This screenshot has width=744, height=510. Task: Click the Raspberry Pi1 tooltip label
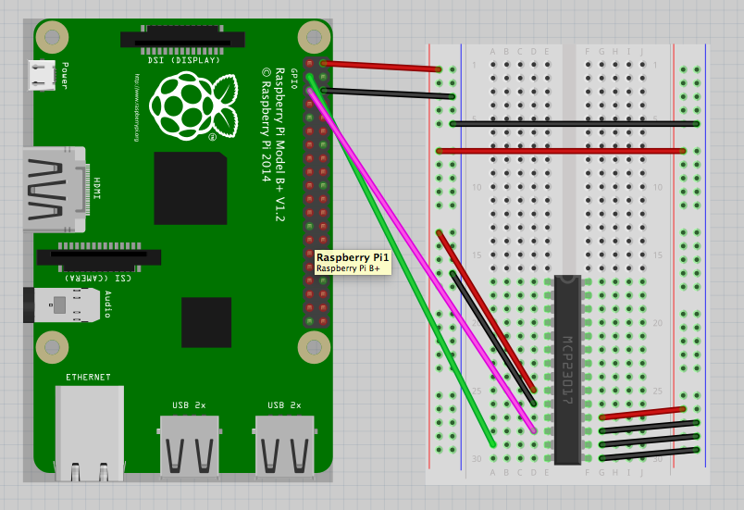[x=353, y=262]
